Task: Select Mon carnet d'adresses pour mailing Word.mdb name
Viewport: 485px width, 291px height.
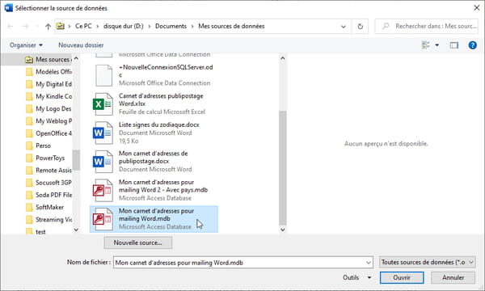Action: [x=157, y=215]
